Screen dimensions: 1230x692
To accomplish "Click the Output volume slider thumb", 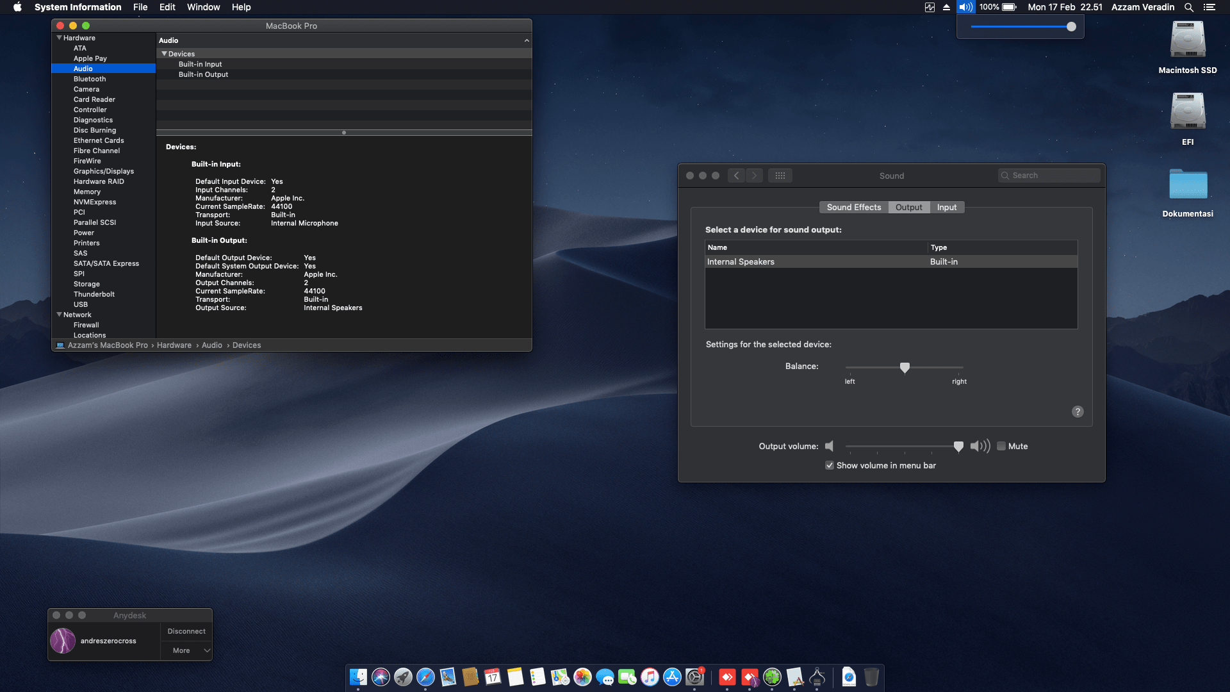I will 958,447.
